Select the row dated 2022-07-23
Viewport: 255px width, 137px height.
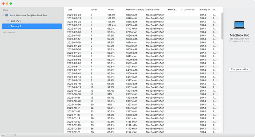(x=142, y=46)
